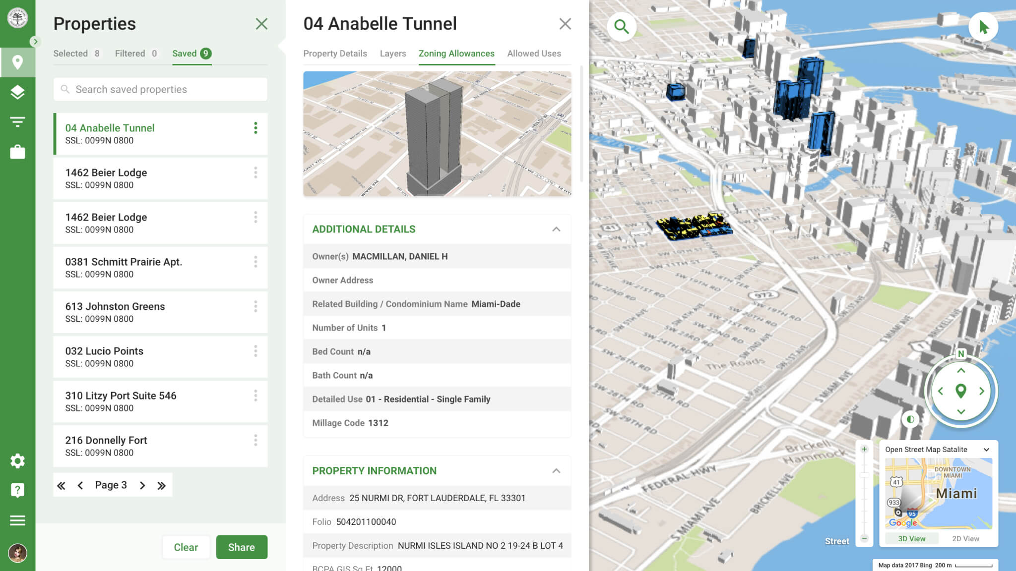
Task: Open the help question mark icon
Action: point(18,490)
